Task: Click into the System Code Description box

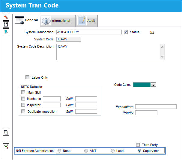Action: coord(108,52)
